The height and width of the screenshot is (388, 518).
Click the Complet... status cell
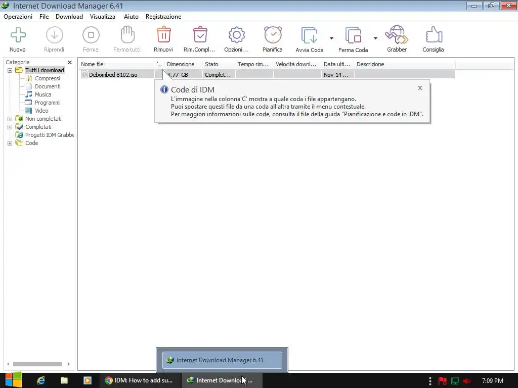[x=219, y=75]
